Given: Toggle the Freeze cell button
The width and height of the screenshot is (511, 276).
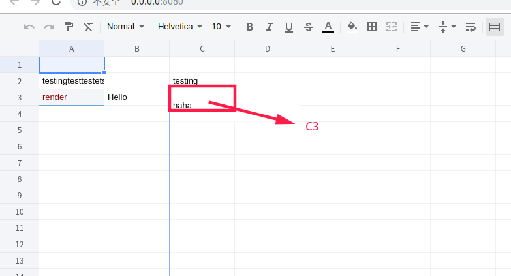Looking at the screenshot, I should tap(495, 27).
